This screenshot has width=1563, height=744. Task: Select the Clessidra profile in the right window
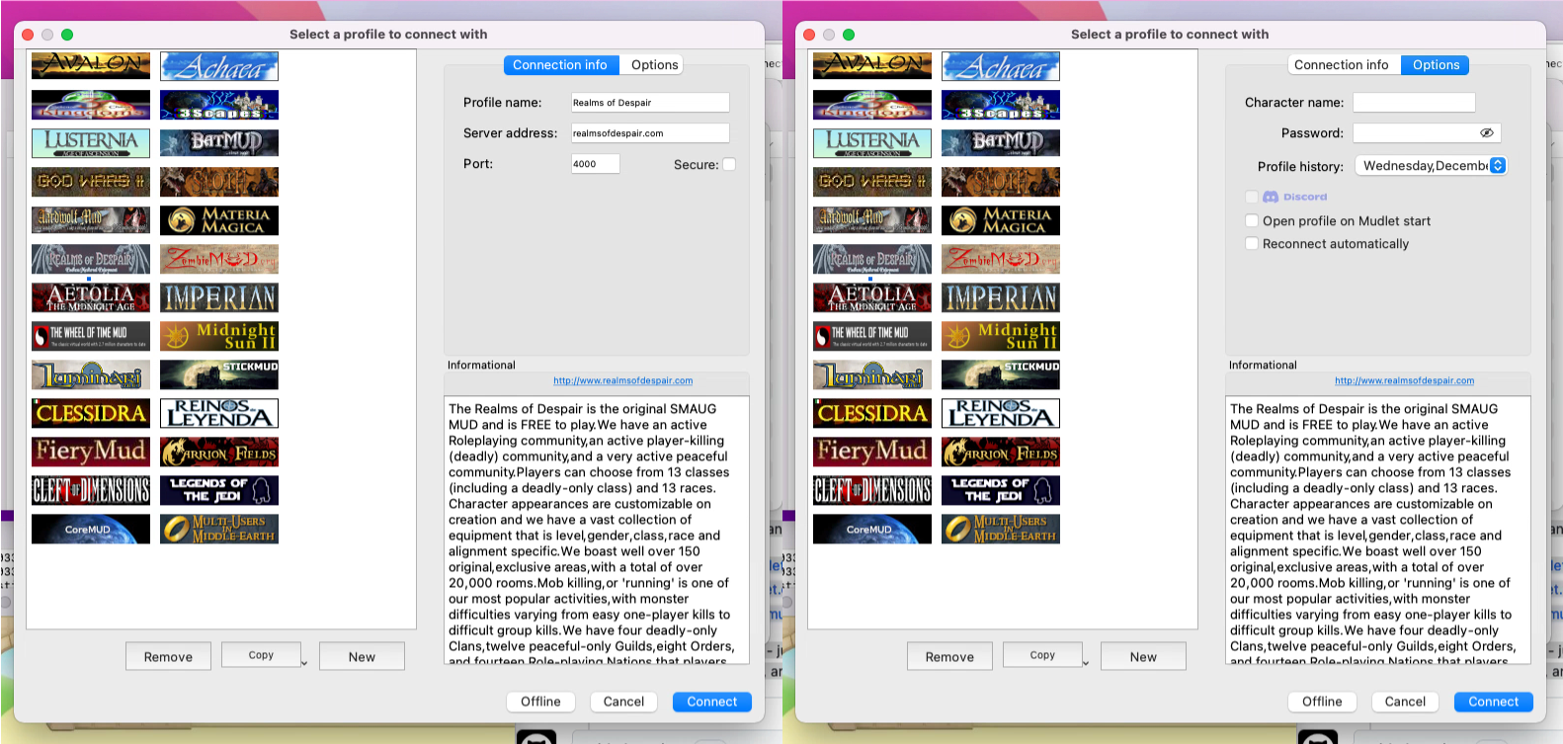pyautogui.click(x=872, y=413)
